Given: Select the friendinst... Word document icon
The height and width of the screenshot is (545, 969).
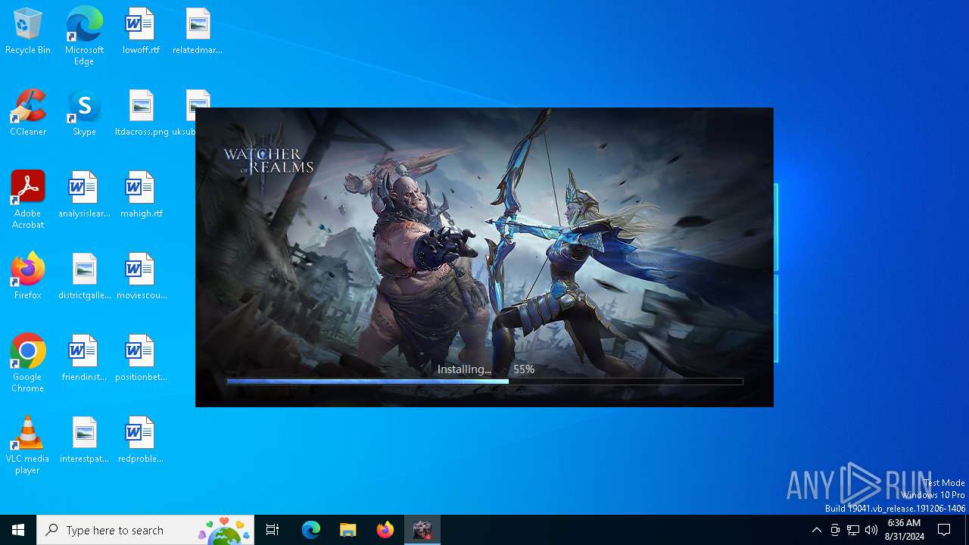Looking at the screenshot, I should pyautogui.click(x=84, y=359).
